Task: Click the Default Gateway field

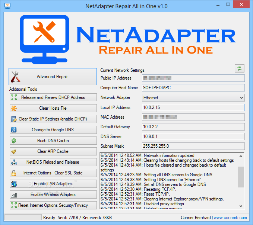Action: point(193,127)
